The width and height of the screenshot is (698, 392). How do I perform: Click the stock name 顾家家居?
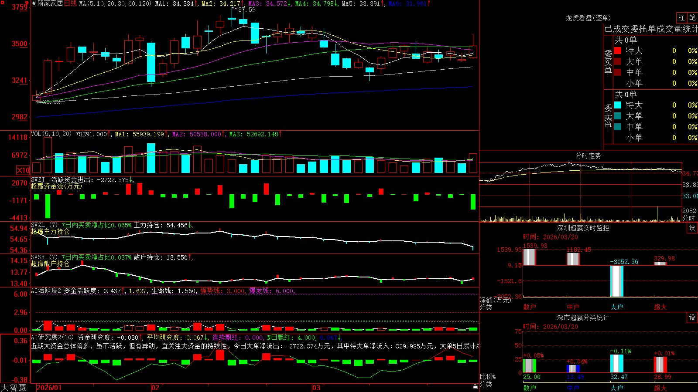50,3
